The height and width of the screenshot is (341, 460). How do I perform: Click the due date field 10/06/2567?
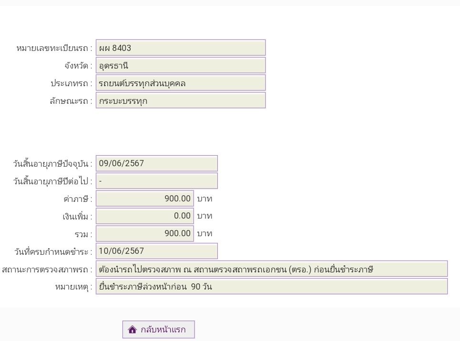point(157,251)
